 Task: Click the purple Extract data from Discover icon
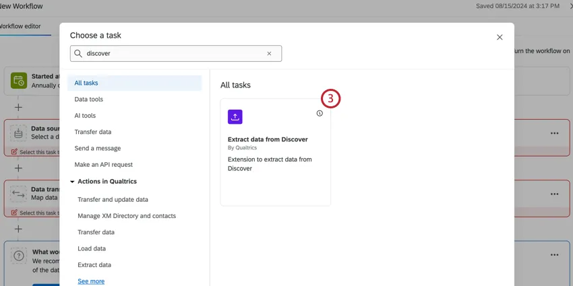[x=235, y=116]
